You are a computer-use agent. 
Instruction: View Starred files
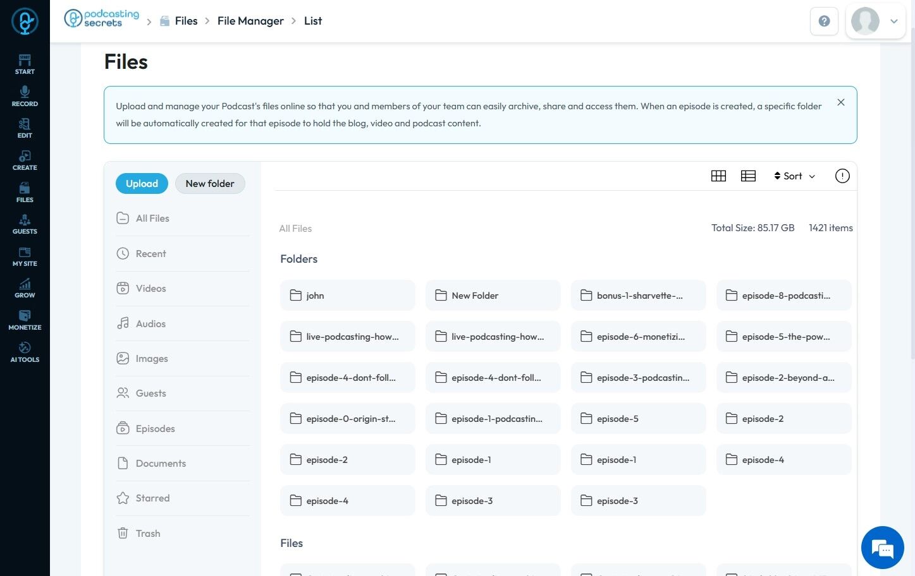pos(183,498)
